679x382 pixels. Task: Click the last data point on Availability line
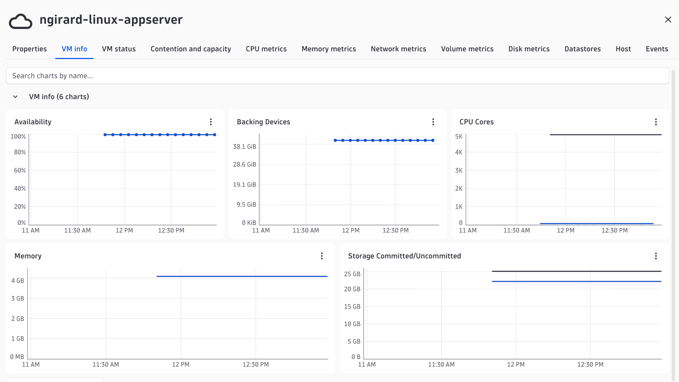point(215,135)
